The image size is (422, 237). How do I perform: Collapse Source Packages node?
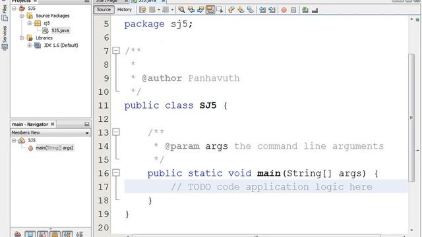pyautogui.click(x=22, y=16)
